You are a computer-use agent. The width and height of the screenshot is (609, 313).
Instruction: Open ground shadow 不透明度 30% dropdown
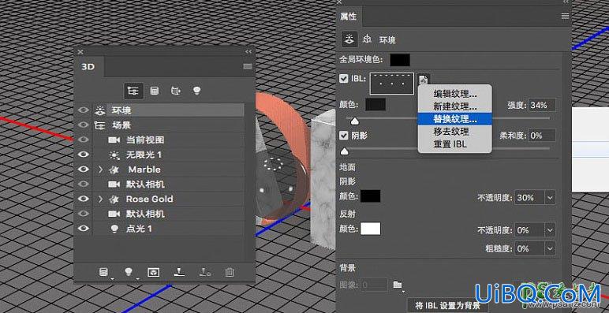(550, 198)
